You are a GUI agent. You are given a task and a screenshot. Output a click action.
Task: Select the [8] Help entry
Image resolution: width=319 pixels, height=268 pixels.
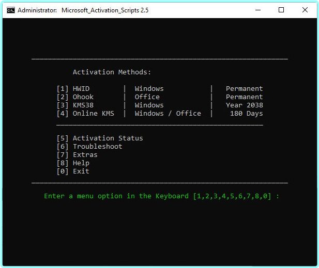point(73,163)
